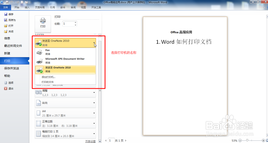268x143 pixels.
Task: Collapse the printer selector showing 发送至 OneNote 2010
Action: [x=65, y=43]
